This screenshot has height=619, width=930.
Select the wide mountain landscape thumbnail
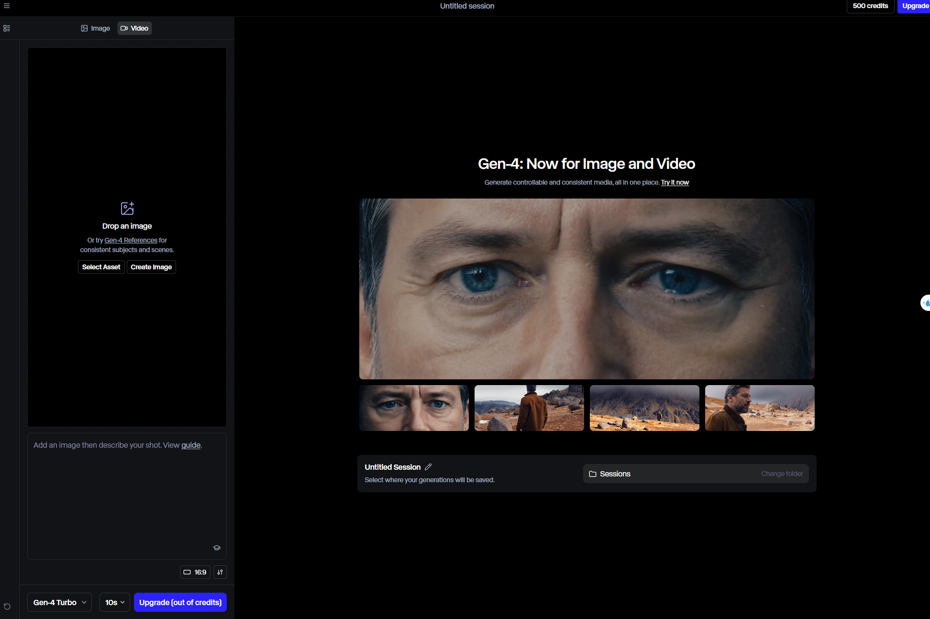coord(644,408)
